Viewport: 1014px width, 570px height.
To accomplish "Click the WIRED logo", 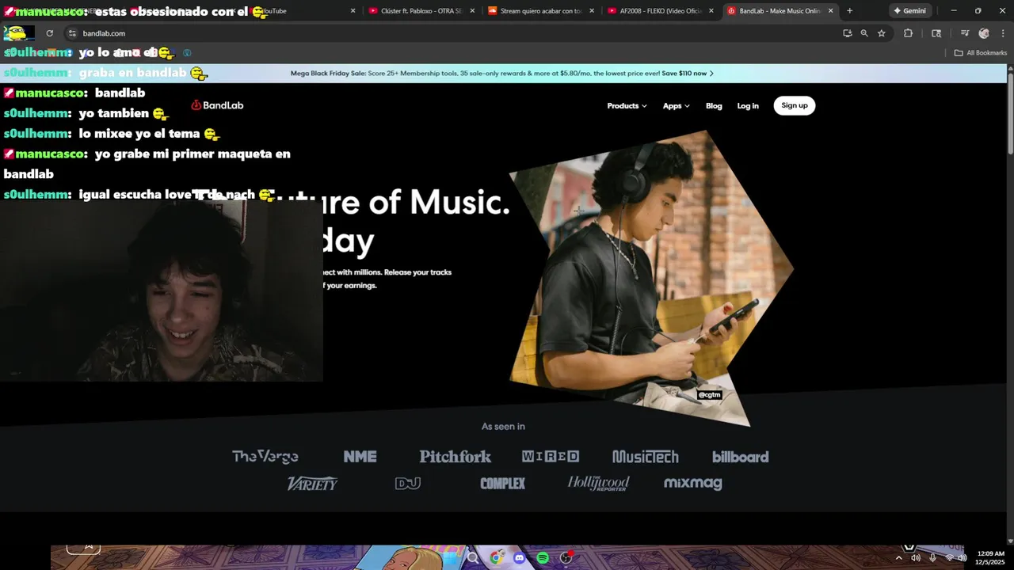I will [x=550, y=457].
